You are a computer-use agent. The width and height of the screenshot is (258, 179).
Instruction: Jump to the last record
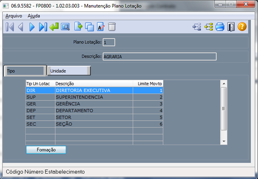(x=43, y=27)
